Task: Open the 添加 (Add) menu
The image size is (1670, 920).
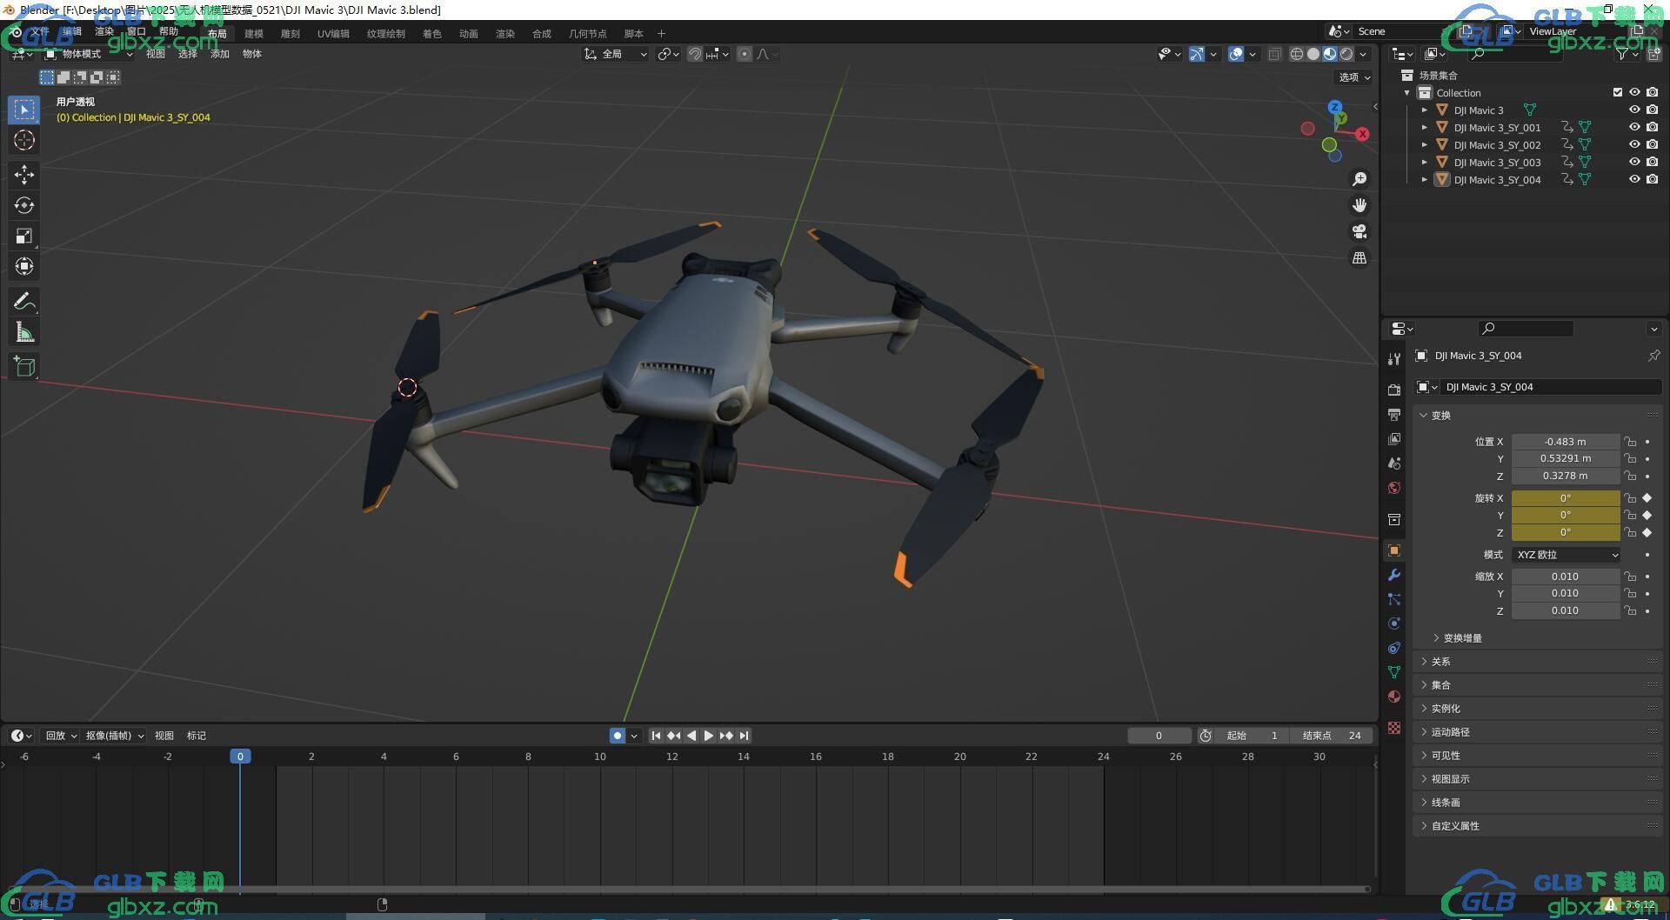Action: [x=220, y=54]
